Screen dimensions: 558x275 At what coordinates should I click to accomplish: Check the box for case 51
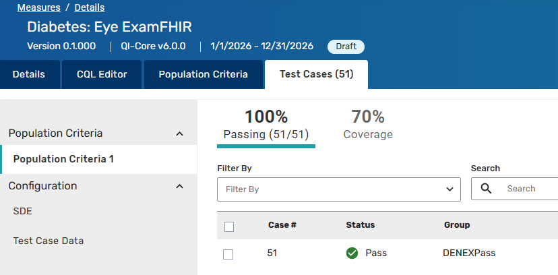(x=228, y=254)
